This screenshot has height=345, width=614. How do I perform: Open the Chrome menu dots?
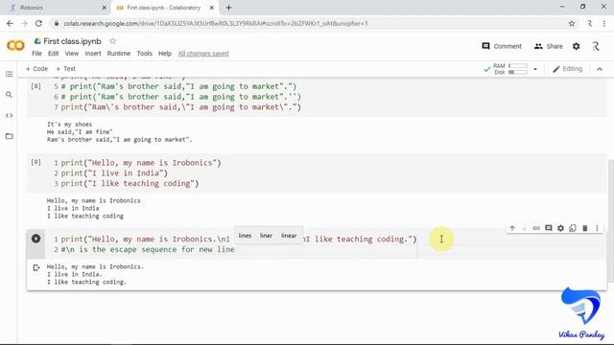tap(603, 23)
